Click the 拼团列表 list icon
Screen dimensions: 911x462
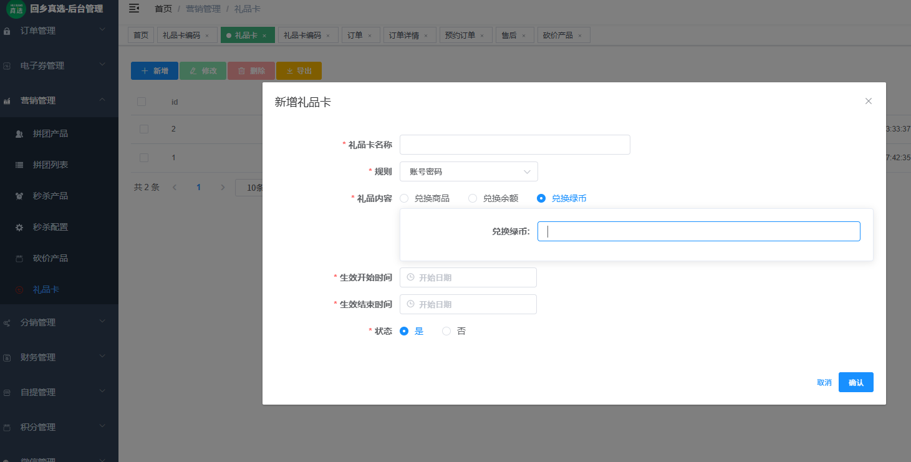tap(19, 165)
